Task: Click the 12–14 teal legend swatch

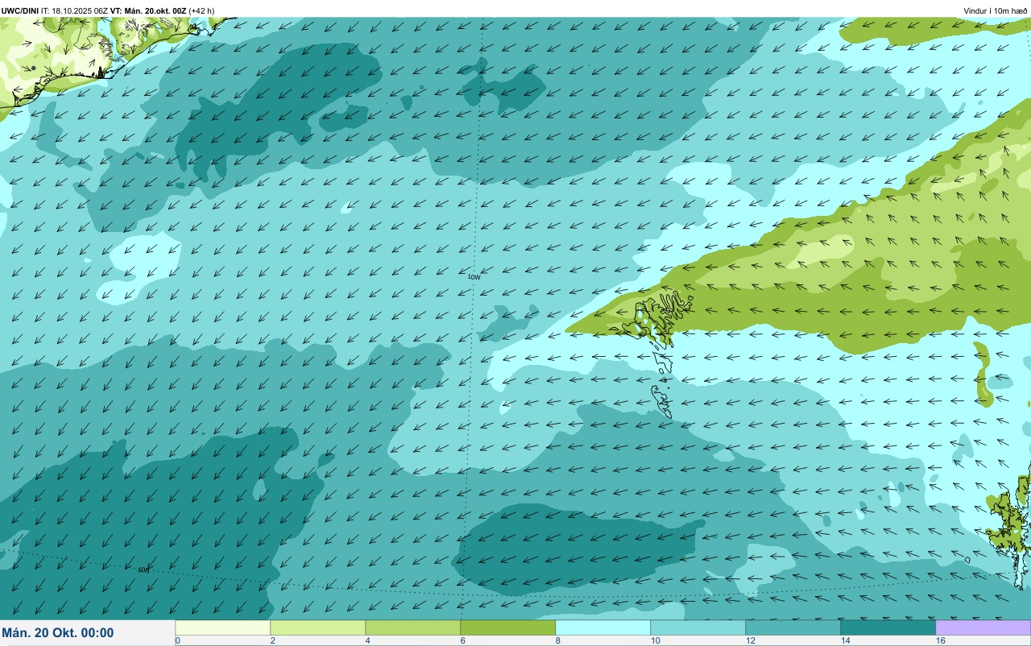Action: 793,627
